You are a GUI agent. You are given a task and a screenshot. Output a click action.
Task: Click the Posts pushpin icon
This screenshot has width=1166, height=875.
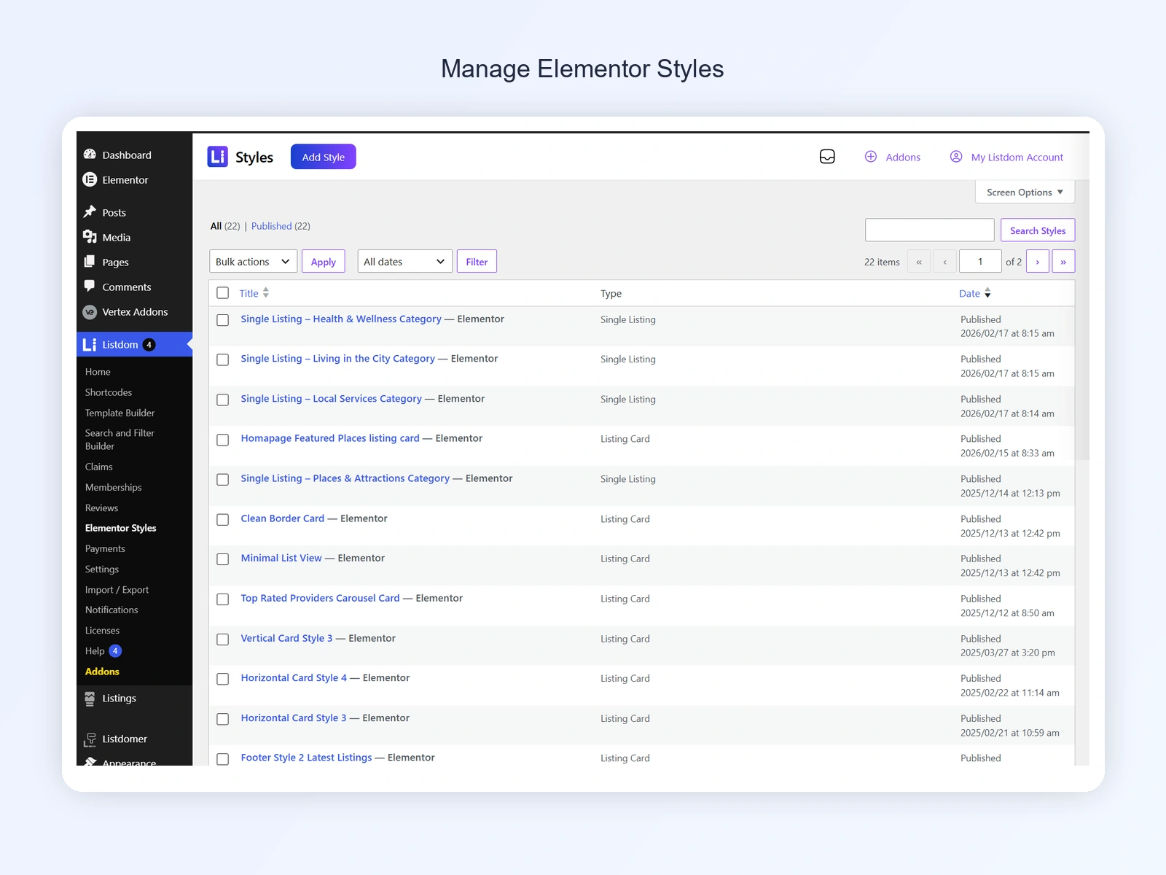point(90,212)
